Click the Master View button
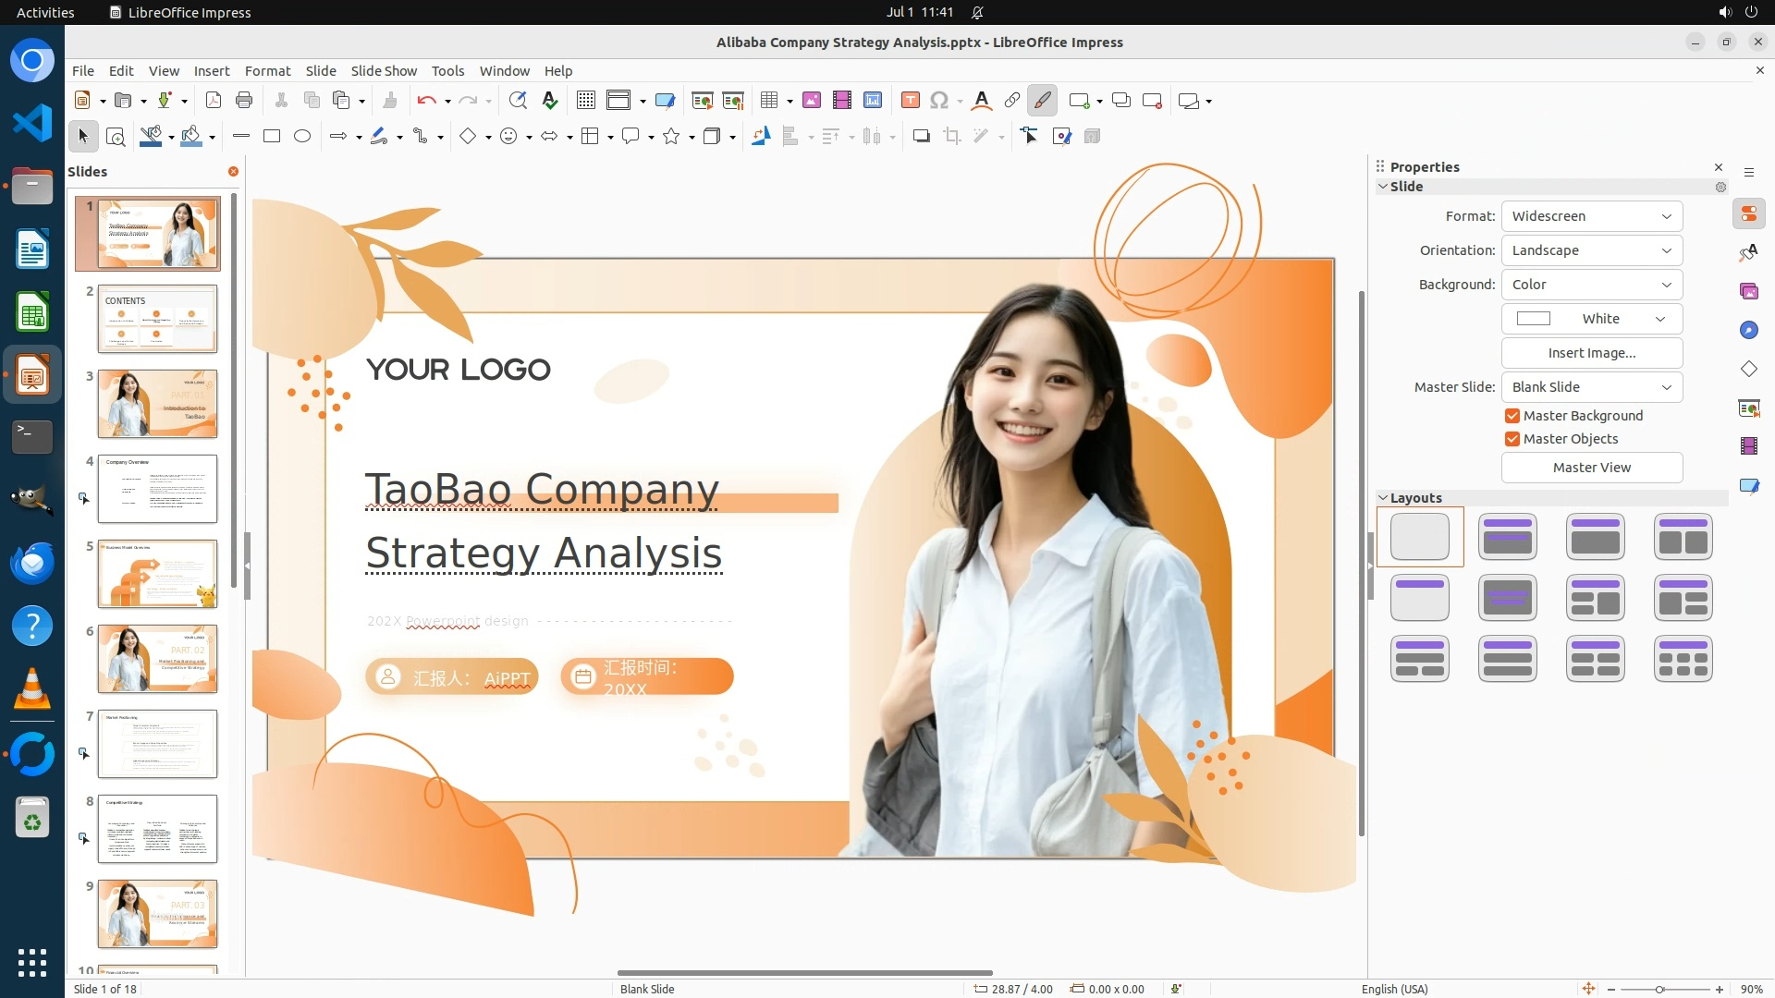The height and width of the screenshot is (998, 1775). coord(1591,468)
